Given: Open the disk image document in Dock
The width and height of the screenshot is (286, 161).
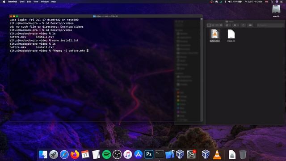Looking at the screenshot, I should coord(232,154).
